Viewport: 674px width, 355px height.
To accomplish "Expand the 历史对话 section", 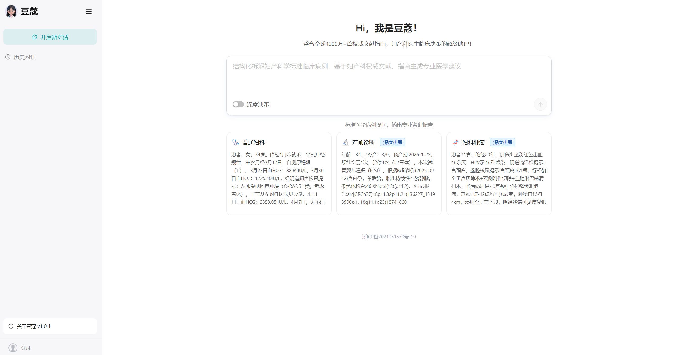I will coord(25,57).
